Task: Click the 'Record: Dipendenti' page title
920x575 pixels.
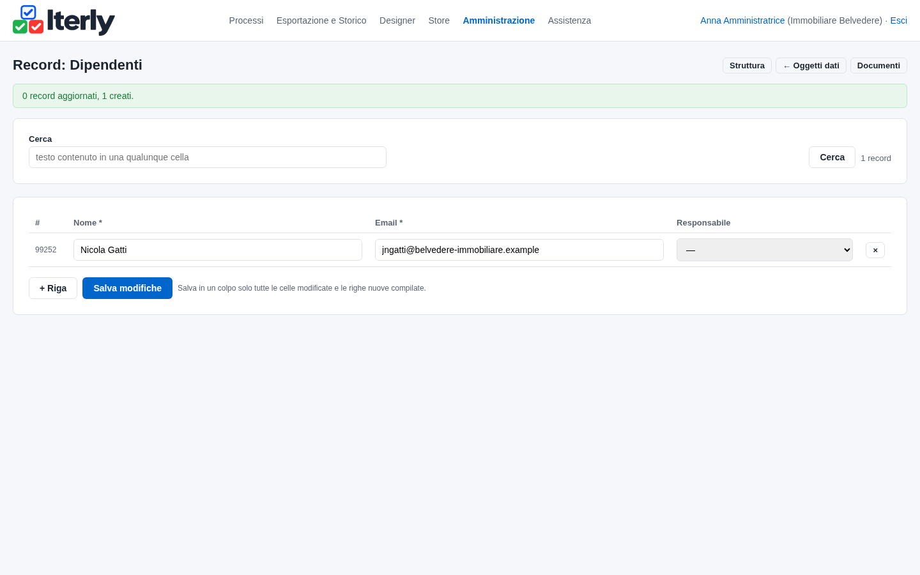Action: pyautogui.click(x=77, y=65)
